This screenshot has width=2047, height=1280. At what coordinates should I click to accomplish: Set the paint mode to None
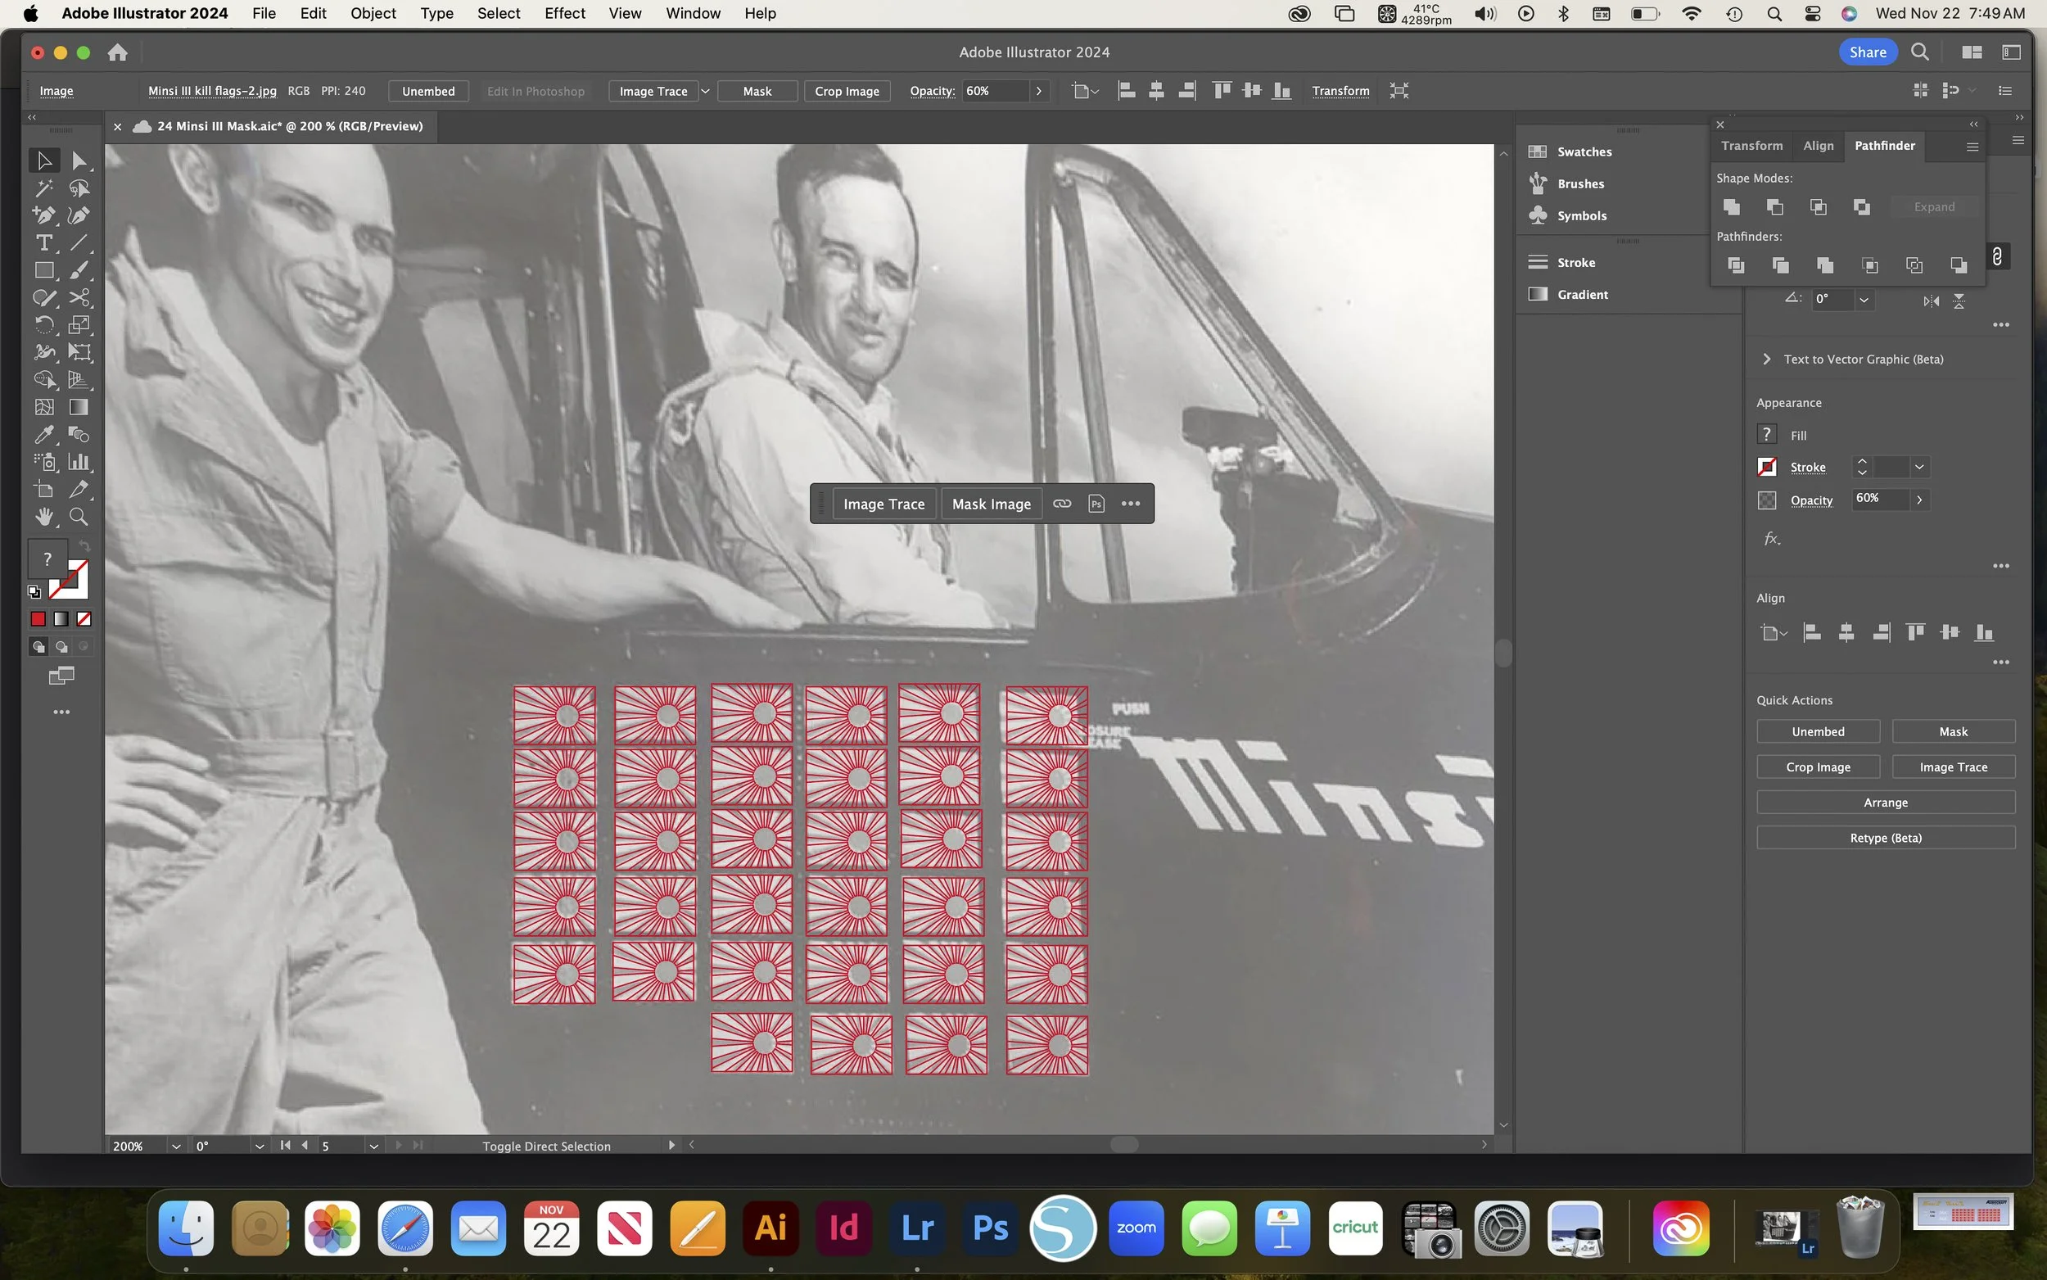(x=84, y=620)
